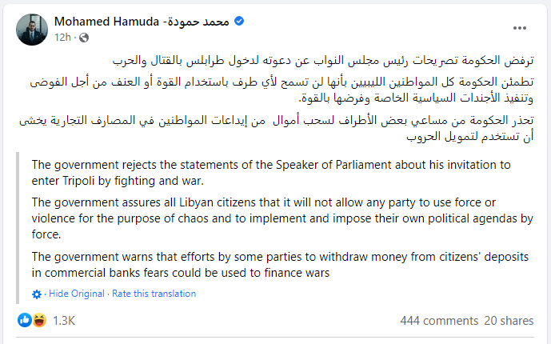Click the 12h post timestamp
The width and height of the screenshot is (551, 344).
(x=62, y=38)
